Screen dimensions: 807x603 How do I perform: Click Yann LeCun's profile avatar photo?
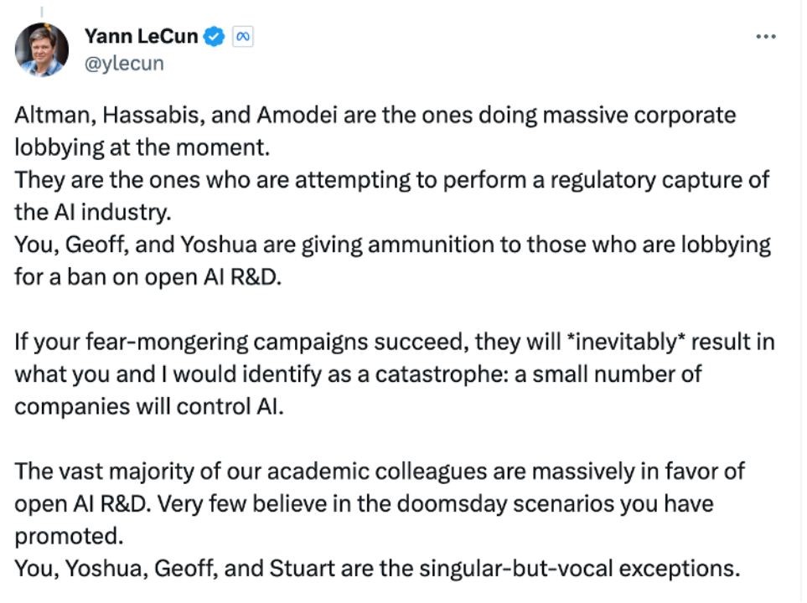[x=41, y=49]
